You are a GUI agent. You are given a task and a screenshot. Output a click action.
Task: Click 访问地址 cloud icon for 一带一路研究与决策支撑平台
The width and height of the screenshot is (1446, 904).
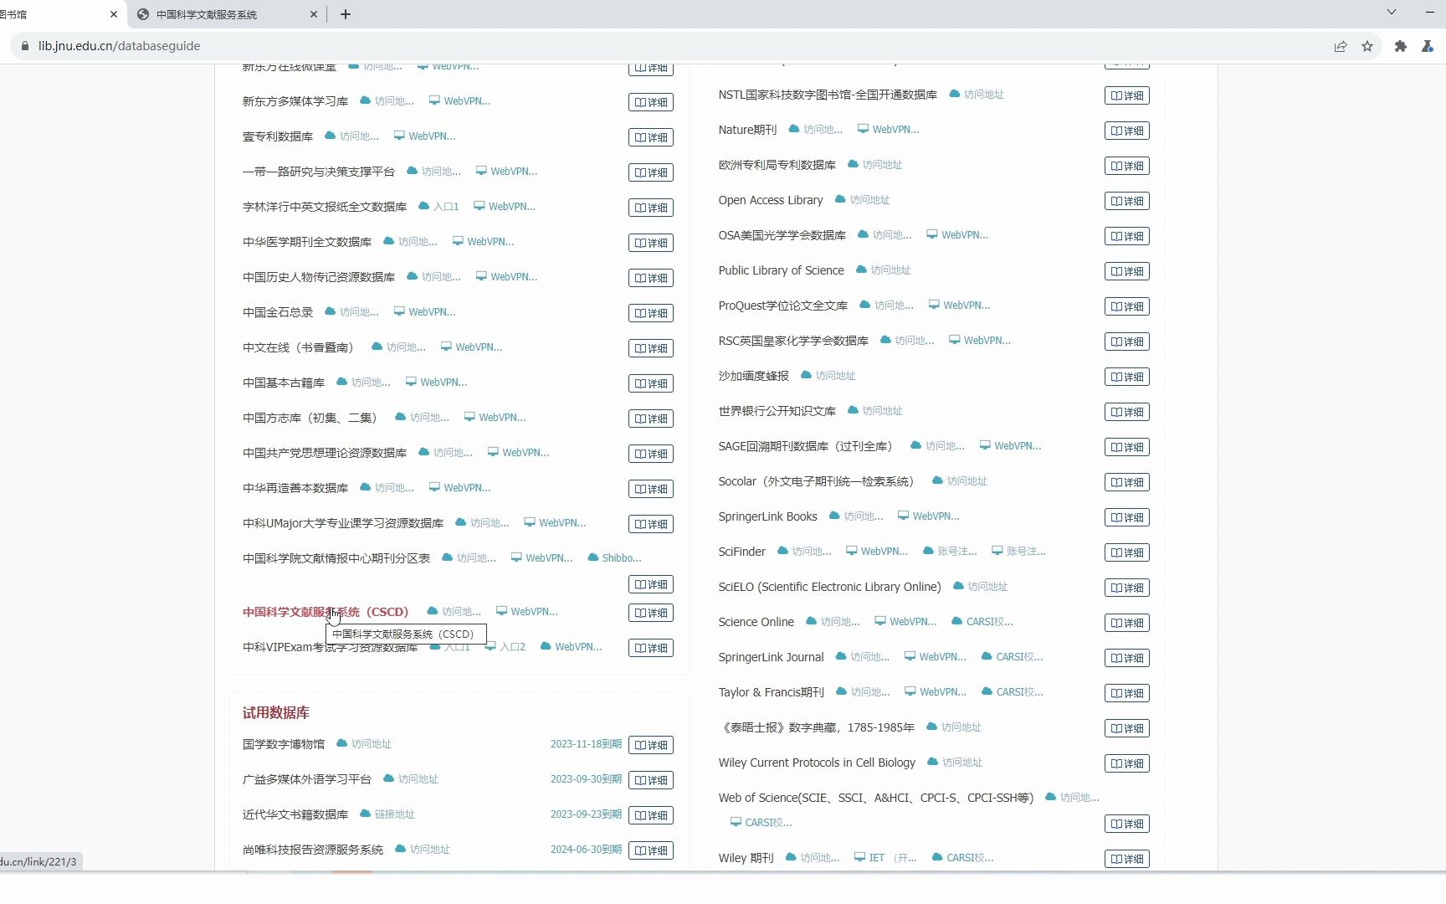tap(433, 172)
